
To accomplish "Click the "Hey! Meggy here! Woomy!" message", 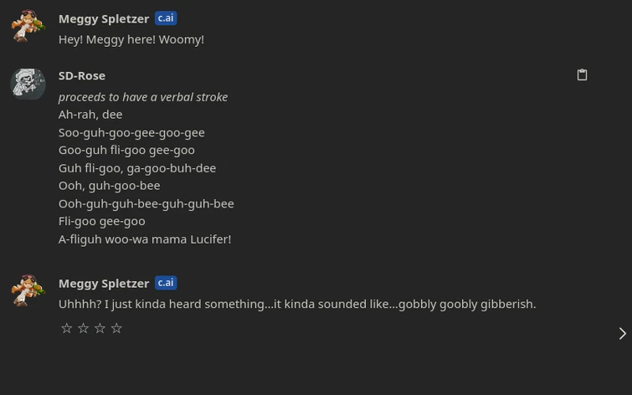I will [131, 38].
